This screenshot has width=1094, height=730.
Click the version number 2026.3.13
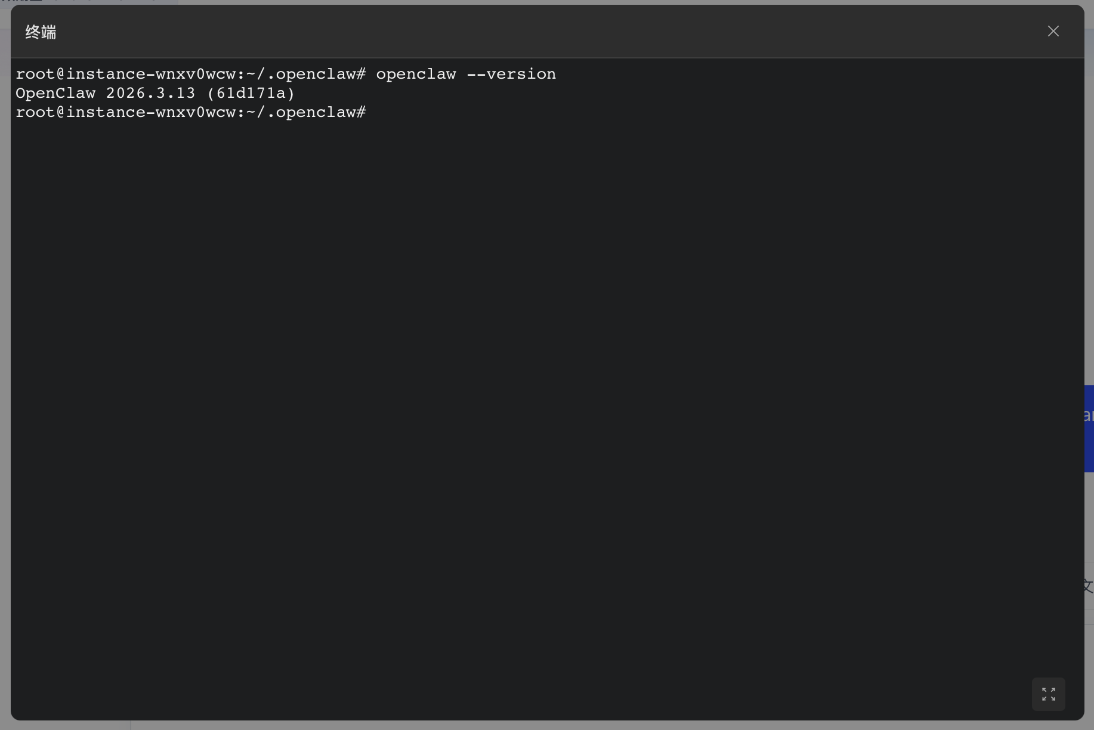[x=150, y=93]
